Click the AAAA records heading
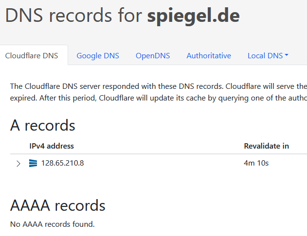The image size is (307, 236). (58, 205)
